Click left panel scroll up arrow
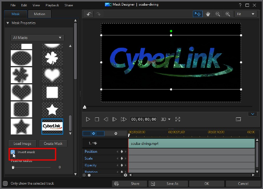This screenshot has height=189, width=263. point(75,20)
